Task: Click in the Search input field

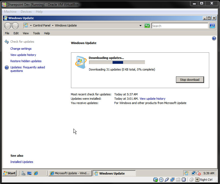Action: click(x=180, y=26)
